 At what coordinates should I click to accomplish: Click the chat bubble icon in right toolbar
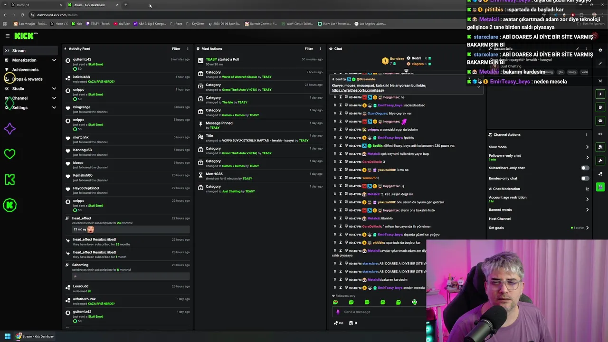(600, 121)
